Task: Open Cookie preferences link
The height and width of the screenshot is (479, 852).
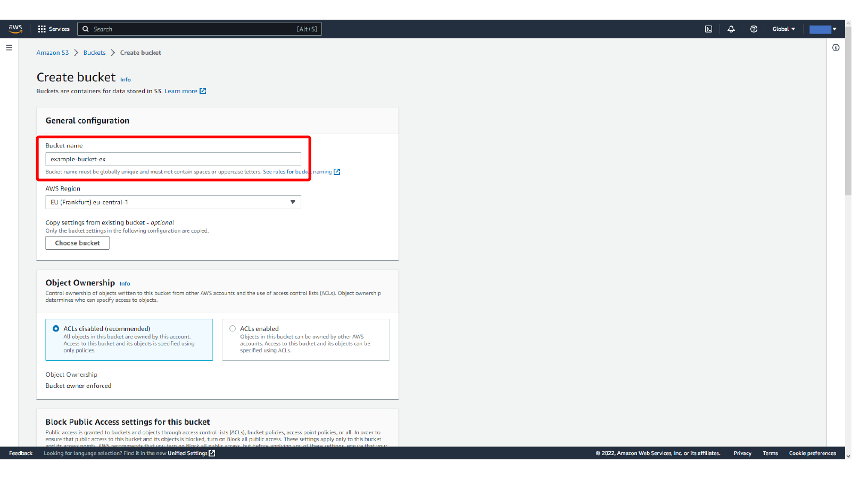Action: tap(813, 453)
